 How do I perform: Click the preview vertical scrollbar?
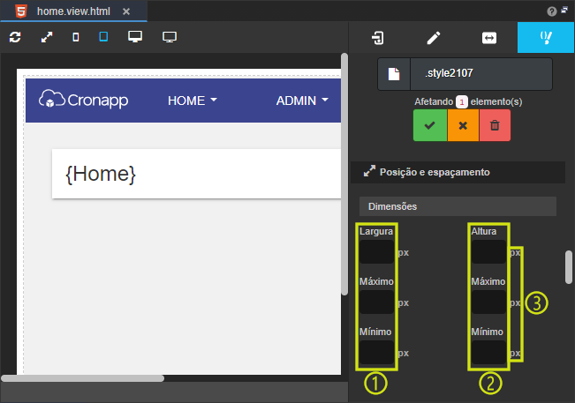344,174
